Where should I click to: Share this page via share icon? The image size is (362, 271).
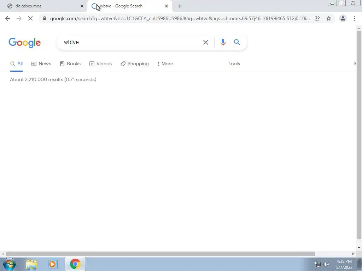pyautogui.click(x=317, y=18)
